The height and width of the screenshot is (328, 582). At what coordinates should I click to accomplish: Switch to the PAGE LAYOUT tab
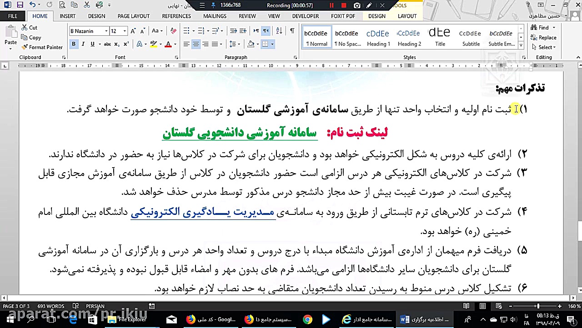(134, 16)
